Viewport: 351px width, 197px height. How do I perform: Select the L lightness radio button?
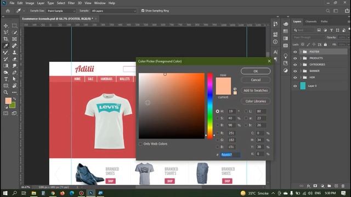coord(246,111)
